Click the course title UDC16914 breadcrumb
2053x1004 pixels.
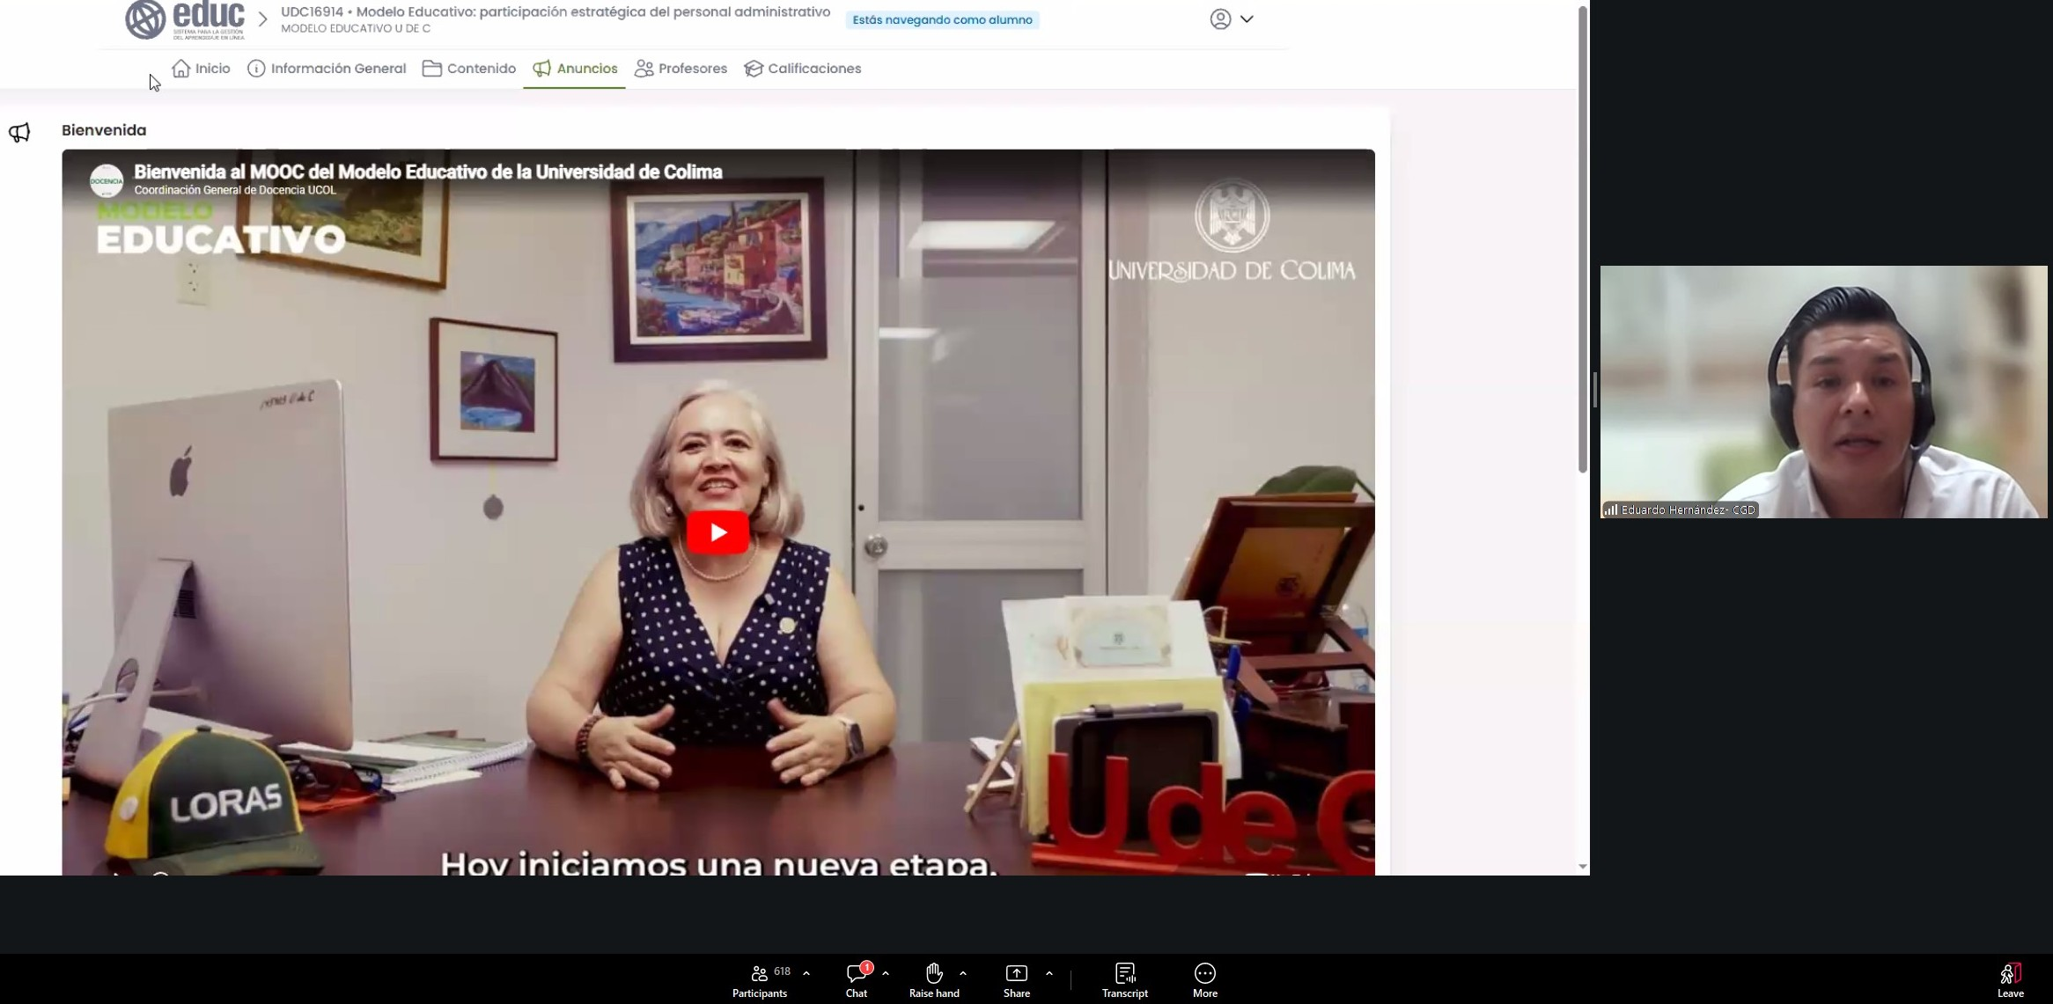556,12
